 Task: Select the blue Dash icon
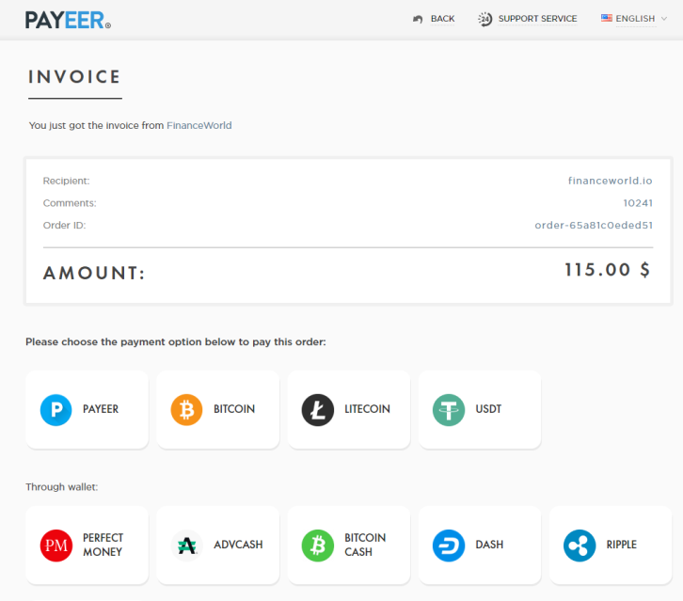pyautogui.click(x=448, y=546)
